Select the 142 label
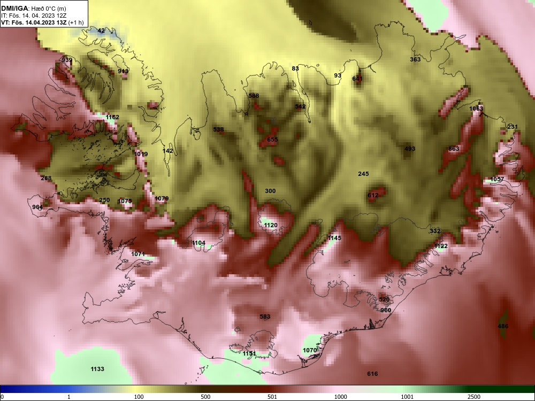 pos(167,151)
